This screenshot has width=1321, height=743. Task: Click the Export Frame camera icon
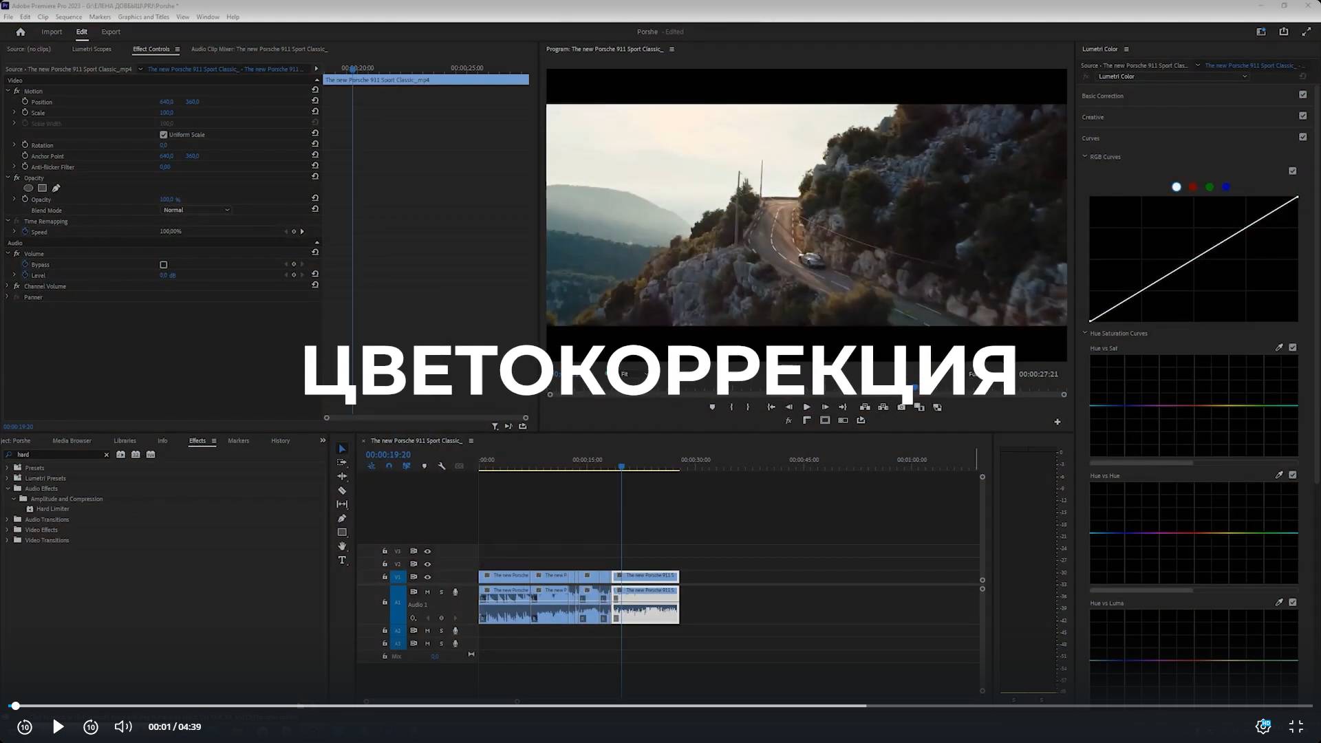pyautogui.click(x=901, y=407)
